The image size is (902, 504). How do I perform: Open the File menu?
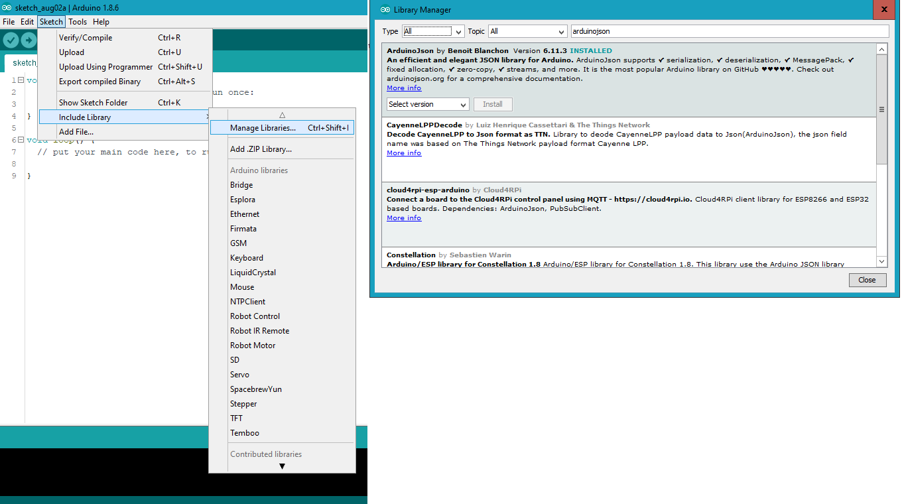pos(9,22)
